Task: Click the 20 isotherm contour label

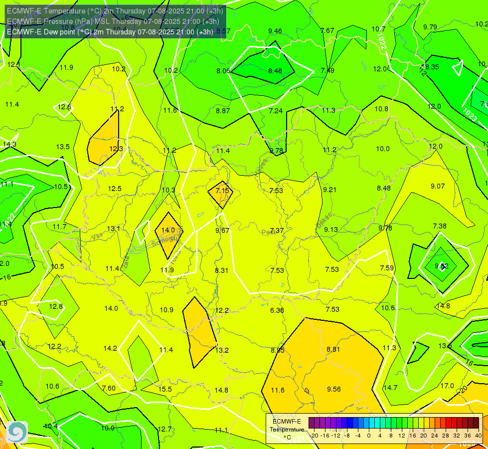Action: 463,390
